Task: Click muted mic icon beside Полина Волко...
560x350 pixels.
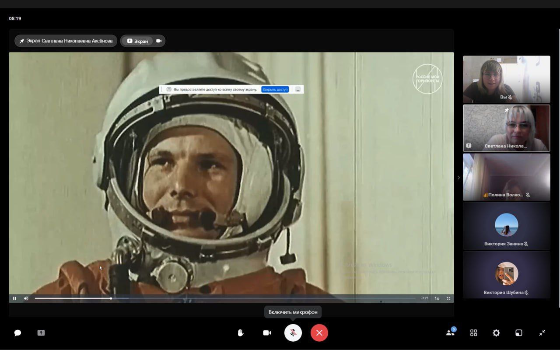Action: click(x=528, y=195)
